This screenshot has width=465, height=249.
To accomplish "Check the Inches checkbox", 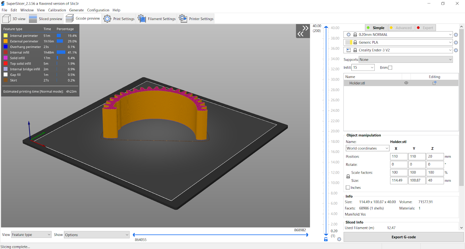I will [348, 188].
